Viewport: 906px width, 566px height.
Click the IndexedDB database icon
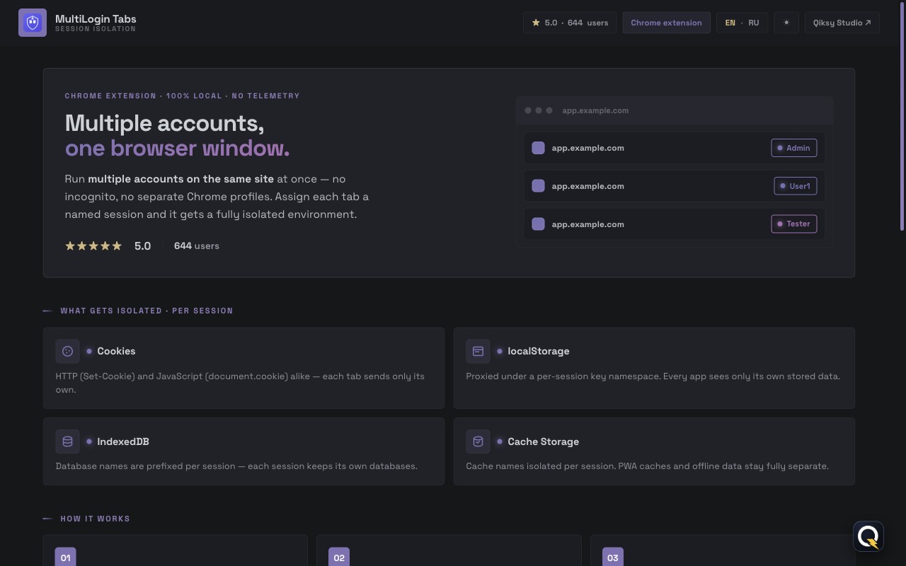(67, 441)
